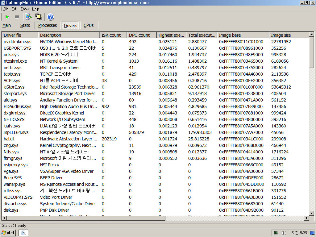Start monitoring with the green play icon
This screenshot has height=237, width=316.
point(7,17)
